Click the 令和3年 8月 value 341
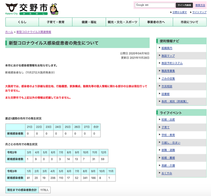Viewport: 211px width, 196px height. point(85,178)
